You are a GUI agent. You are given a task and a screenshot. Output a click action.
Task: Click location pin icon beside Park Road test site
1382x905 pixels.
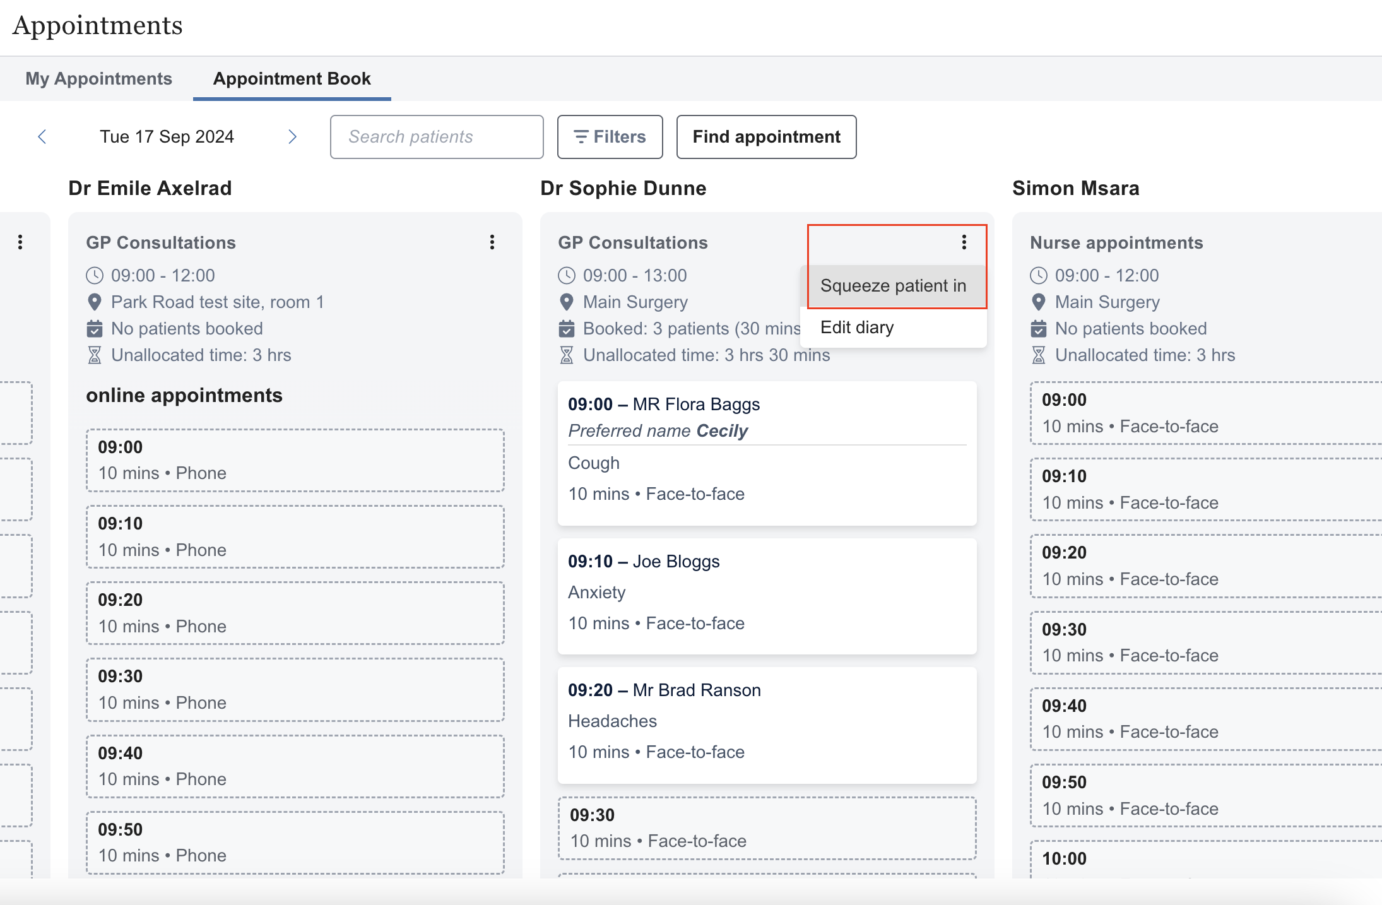(95, 302)
